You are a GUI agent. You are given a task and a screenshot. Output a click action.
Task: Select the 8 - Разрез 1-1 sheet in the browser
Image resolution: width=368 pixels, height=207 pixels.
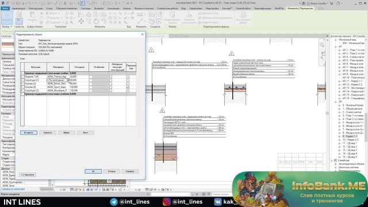(350, 136)
